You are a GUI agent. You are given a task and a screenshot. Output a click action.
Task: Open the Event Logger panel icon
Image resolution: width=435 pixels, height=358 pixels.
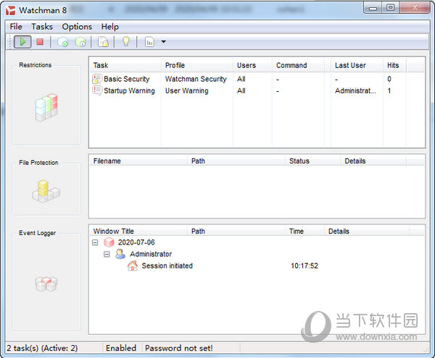pyautogui.click(x=46, y=284)
